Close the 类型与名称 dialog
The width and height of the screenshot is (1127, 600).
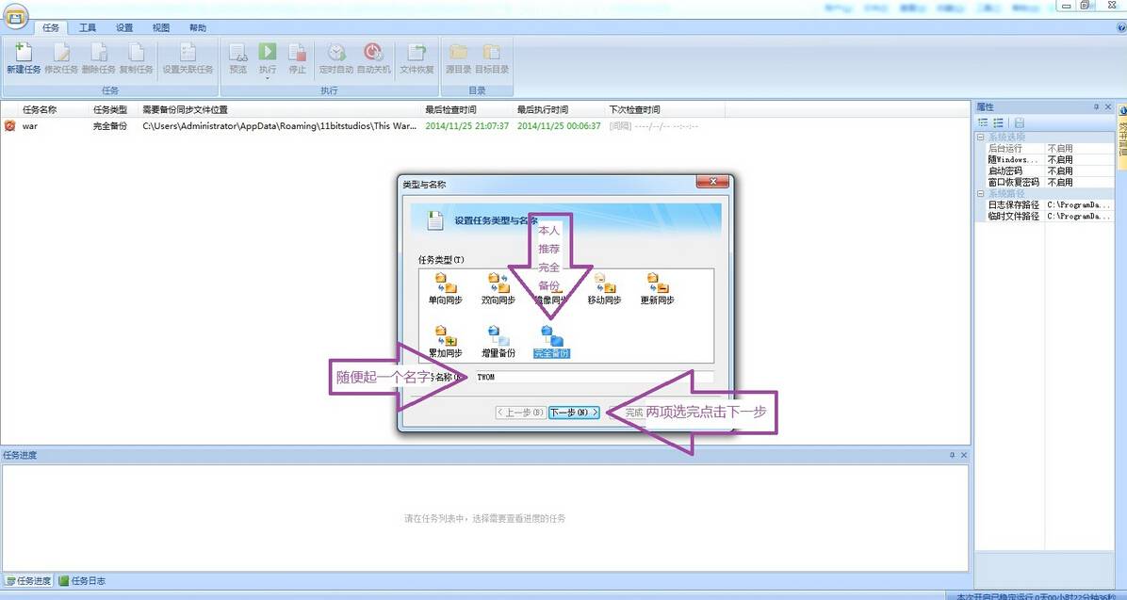pos(713,182)
